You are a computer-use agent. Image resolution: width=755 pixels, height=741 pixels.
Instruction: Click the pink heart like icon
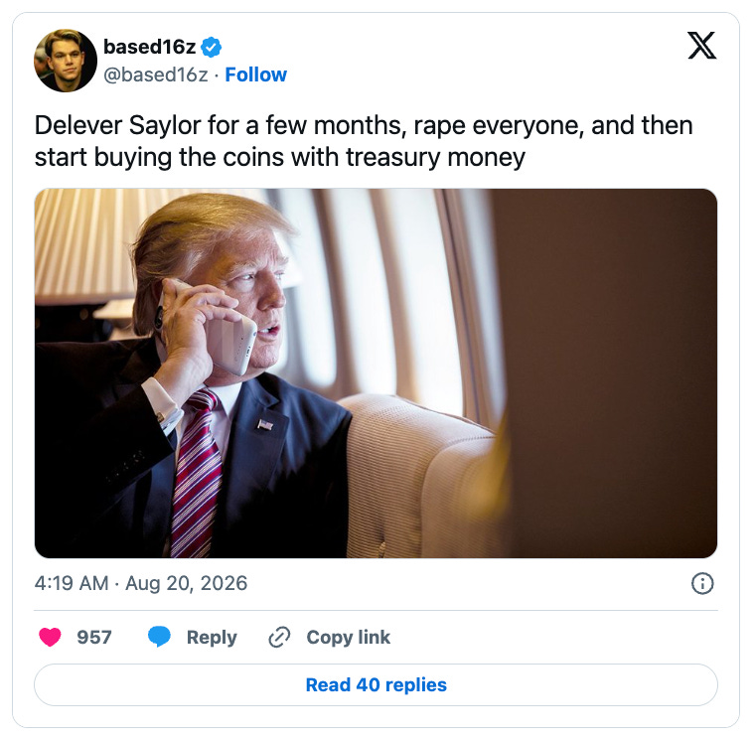click(50, 637)
